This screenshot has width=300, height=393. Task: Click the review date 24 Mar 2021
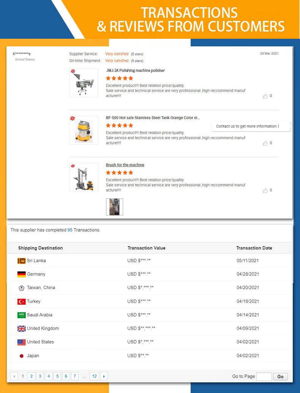click(x=269, y=53)
